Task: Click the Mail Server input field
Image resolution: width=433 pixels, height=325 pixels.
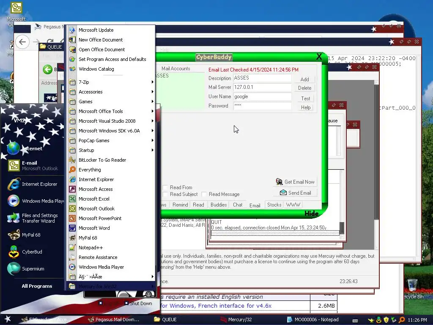Action: [x=262, y=87]
